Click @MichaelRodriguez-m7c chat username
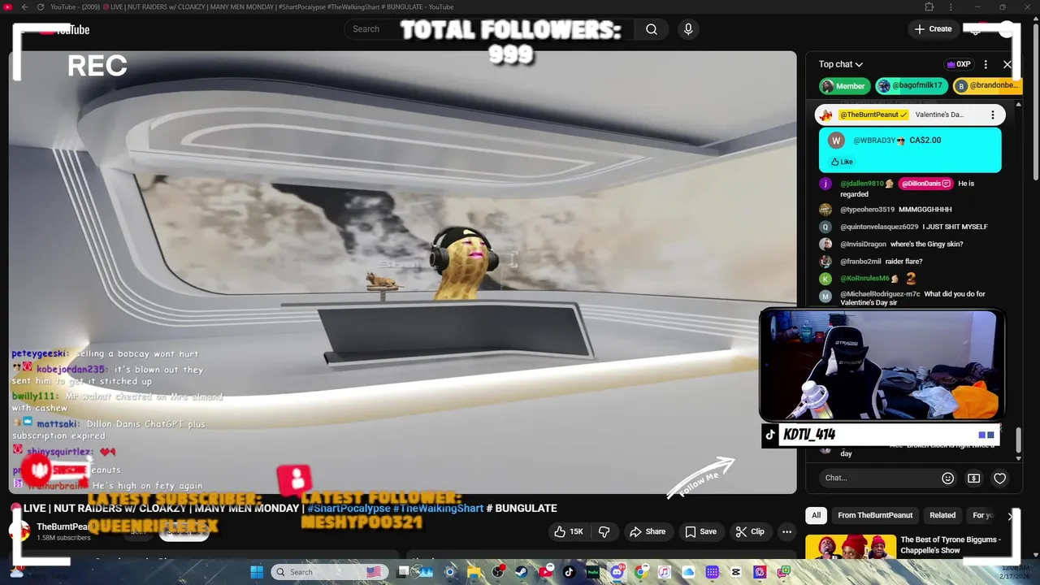Screen dimensions: 1040x585 pyautogui.click(x=880, y=294)
